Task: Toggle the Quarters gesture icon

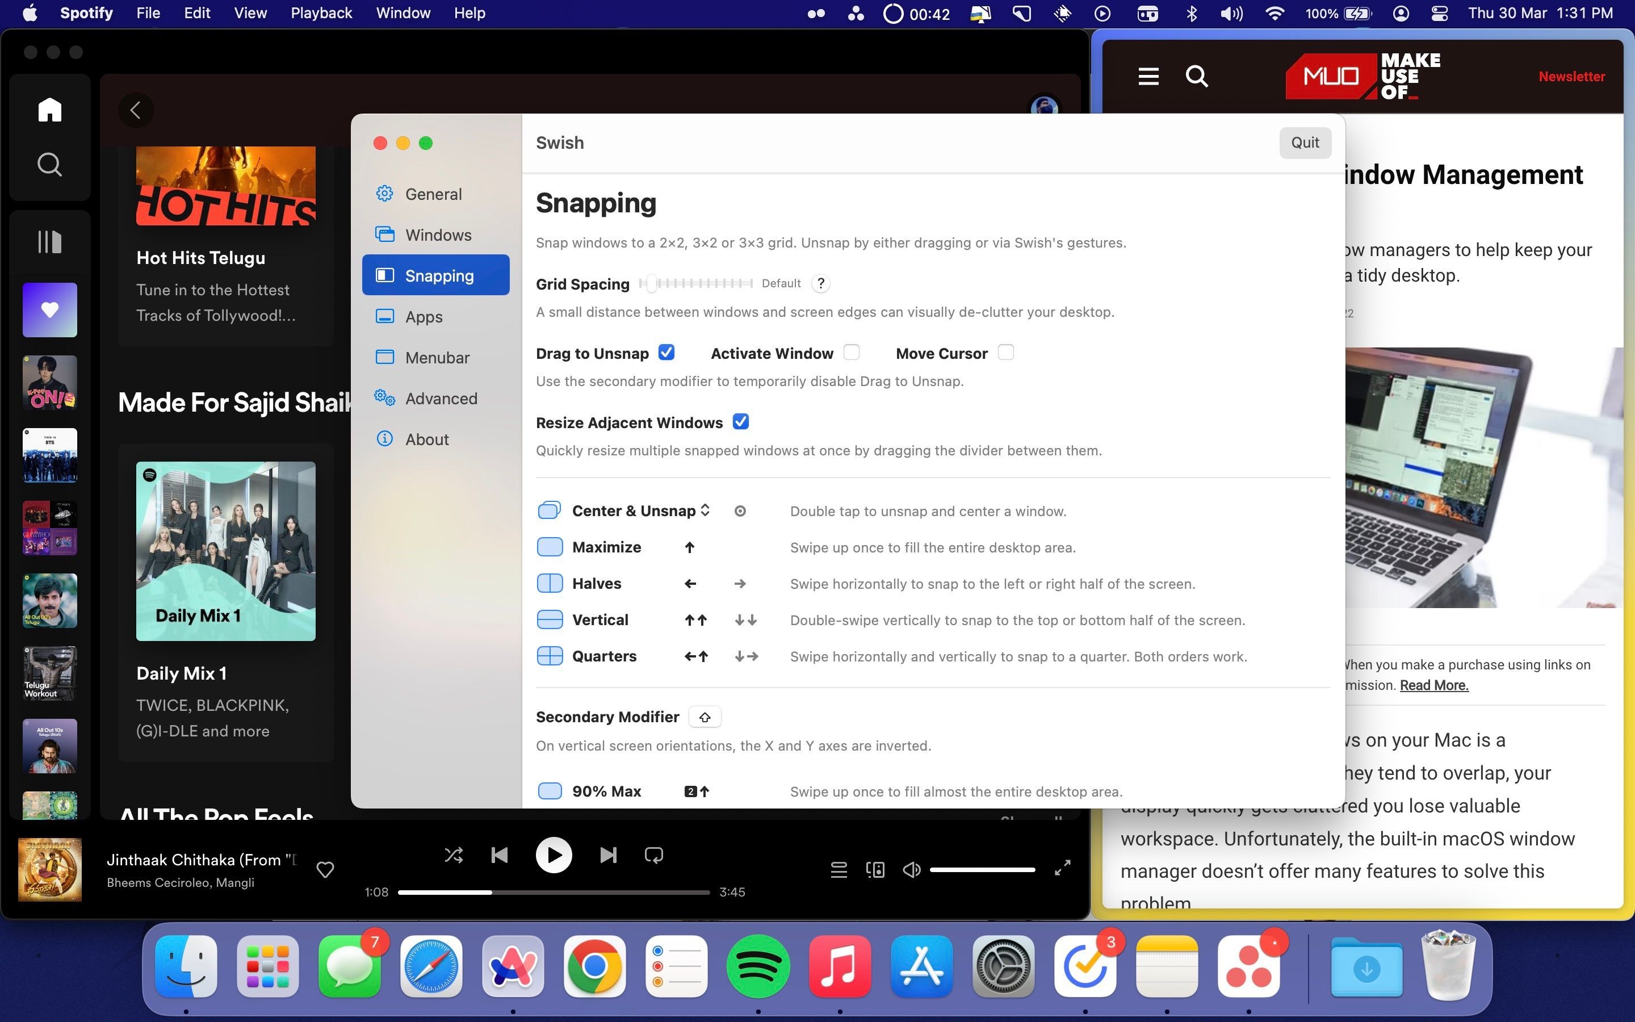Action: pos(550,656)
